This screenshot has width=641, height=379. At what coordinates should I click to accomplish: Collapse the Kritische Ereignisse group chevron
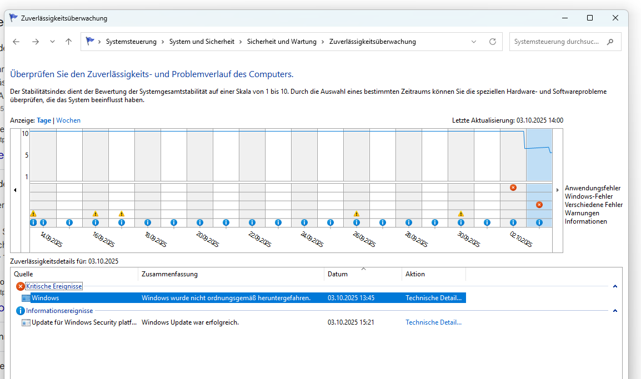615,286
